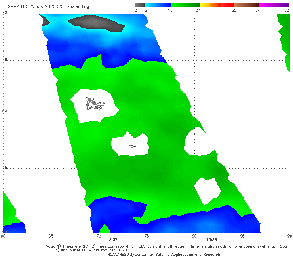Viewport: 293px width, 257px height.
Task: Click colorbar label '18'
Action: (170, 11)
